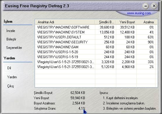This screenshot has width=162, height=114.
Task: Select the user key row sized 5,120 KB
Action: [x=96, y=67]
